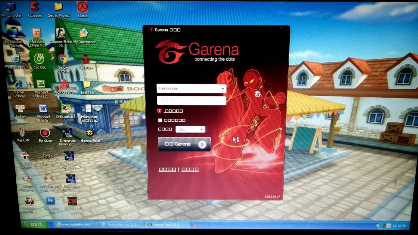Launch Yahoo! Messenger from desktop

27,183
